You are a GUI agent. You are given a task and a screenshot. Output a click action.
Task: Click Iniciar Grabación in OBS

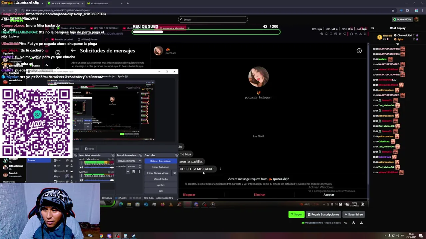tap(160, 167)
